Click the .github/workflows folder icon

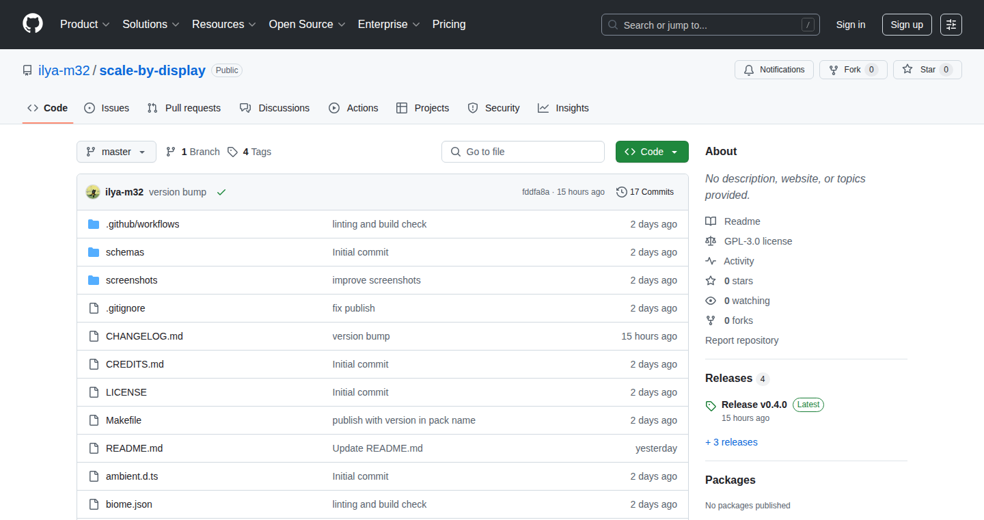(x=94, y=224)
